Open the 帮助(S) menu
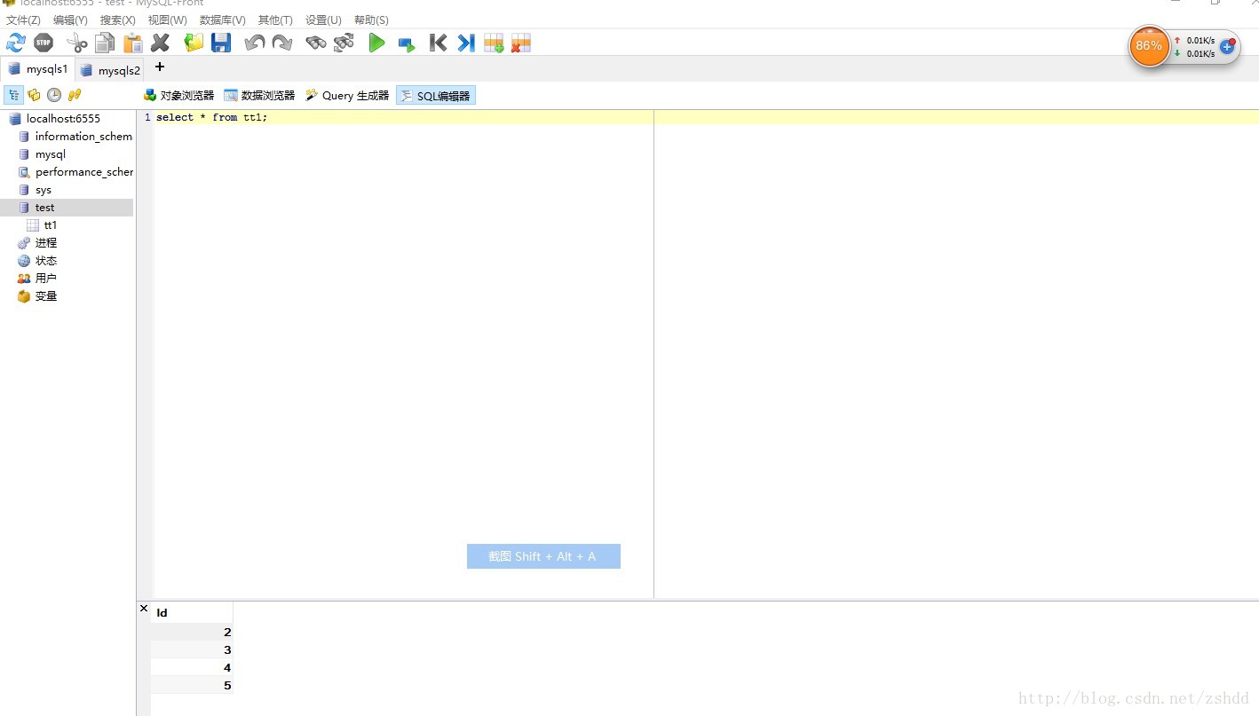Screen dimensions: 1259x716 (x=371, y=20)
